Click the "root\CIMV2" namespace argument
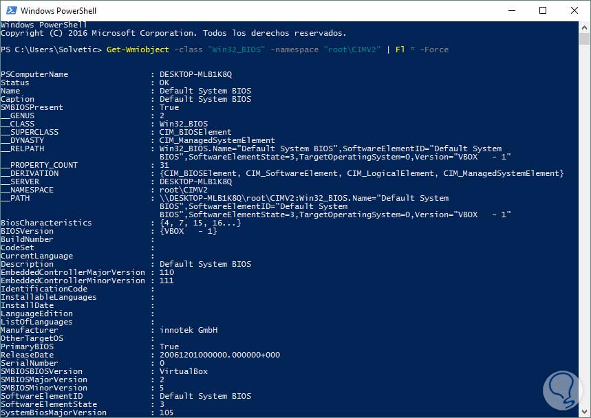 click(x=352, y=49)
